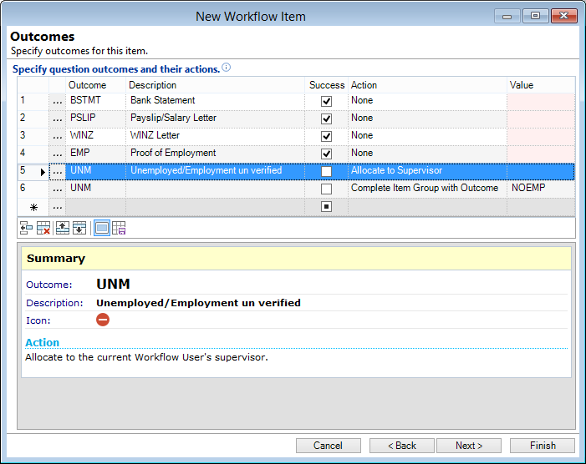Click the WINZ outcome cell
Viewport: 586px width, 464px height.
click(x=95, y=137)
